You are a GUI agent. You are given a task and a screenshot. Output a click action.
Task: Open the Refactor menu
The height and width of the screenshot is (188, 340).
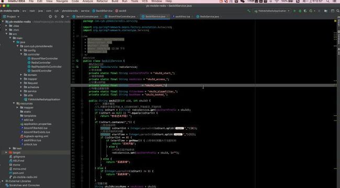coord(102,1)
